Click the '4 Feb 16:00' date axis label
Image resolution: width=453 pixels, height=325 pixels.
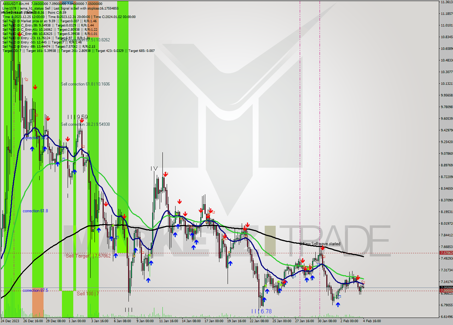point(372,321)
